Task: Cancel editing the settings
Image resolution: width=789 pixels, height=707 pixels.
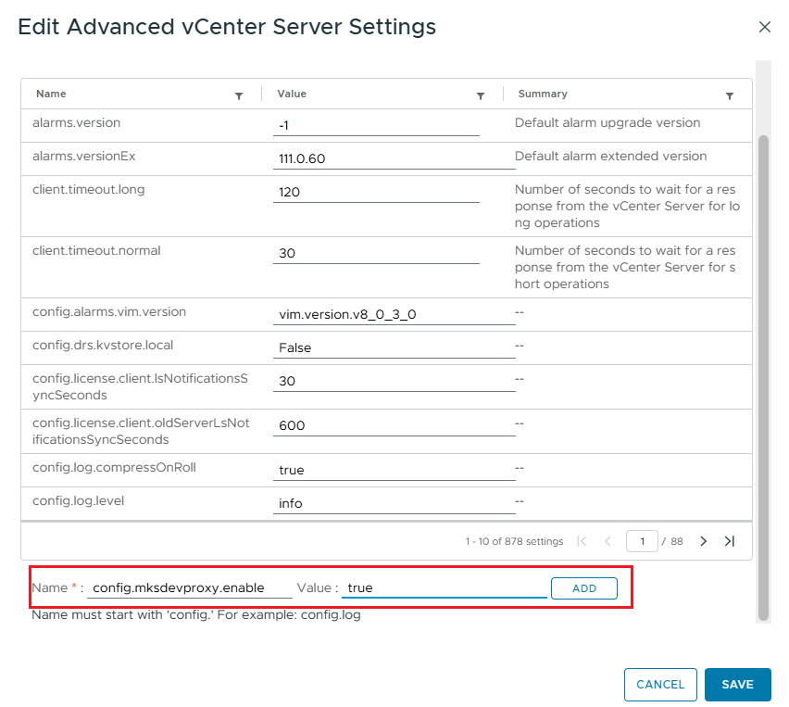Action: tap(660, 685)
